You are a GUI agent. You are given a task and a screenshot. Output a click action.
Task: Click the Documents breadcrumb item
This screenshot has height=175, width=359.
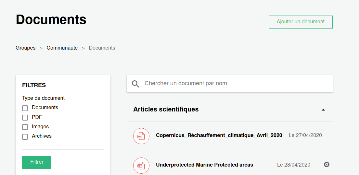click(102, 48)
